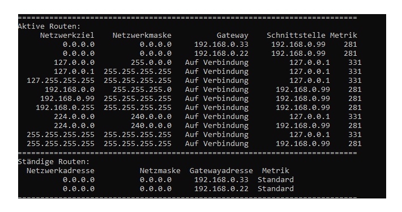
Task: Select 'Standard' metric of first persistent route
Action: pyautogui.click(x=276, y=180)
